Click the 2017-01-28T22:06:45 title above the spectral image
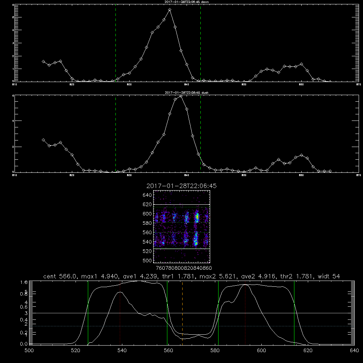363x363 pixels. click(181, 186)
